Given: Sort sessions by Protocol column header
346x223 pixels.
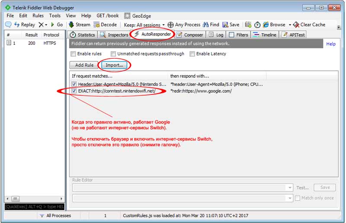Looking at the screenshot, I should coord(51,35).
